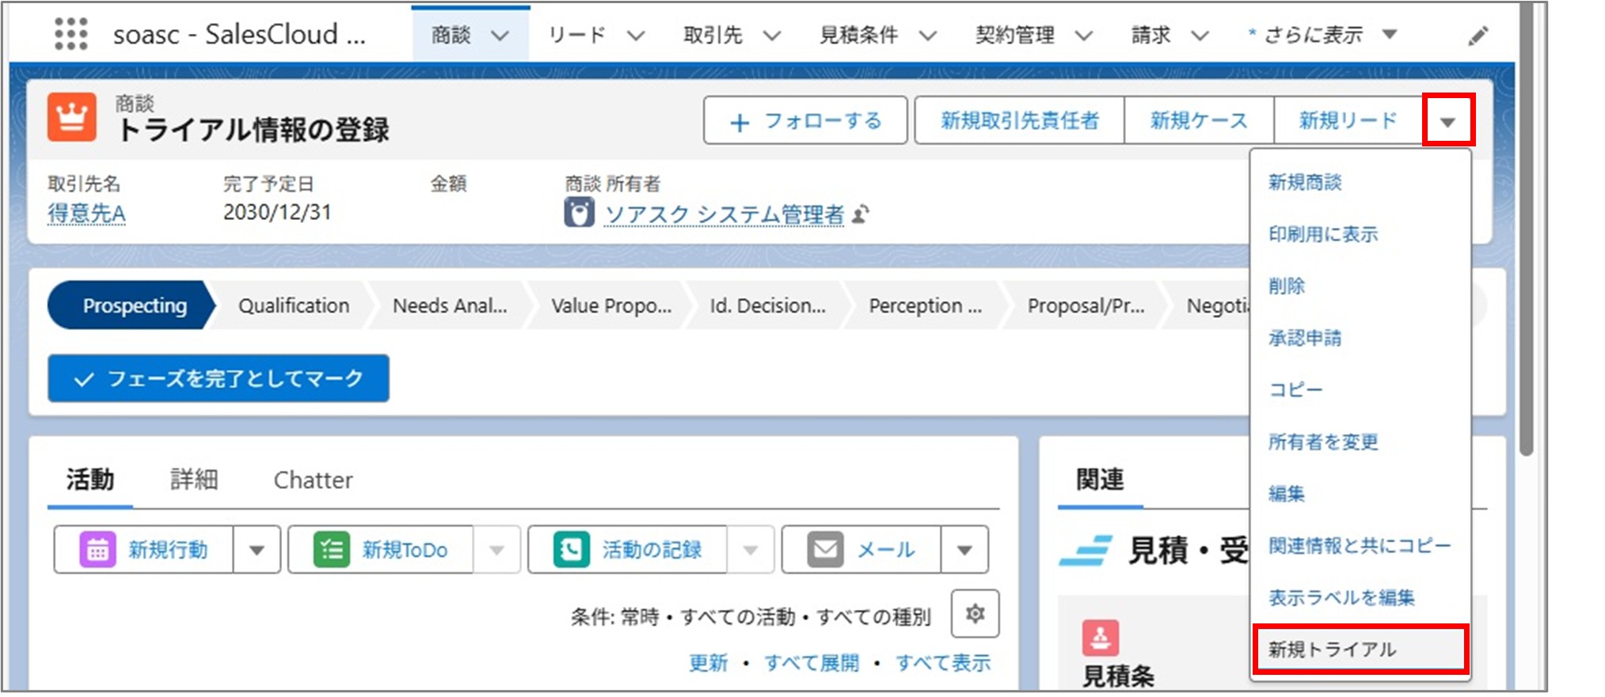Choose 新規トライアル menu entry
Viewport: 1605px width, 697px height.
pyautogui.click(x=1360, y=650)
